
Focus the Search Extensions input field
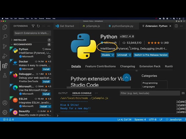click(x=32, y=33)
